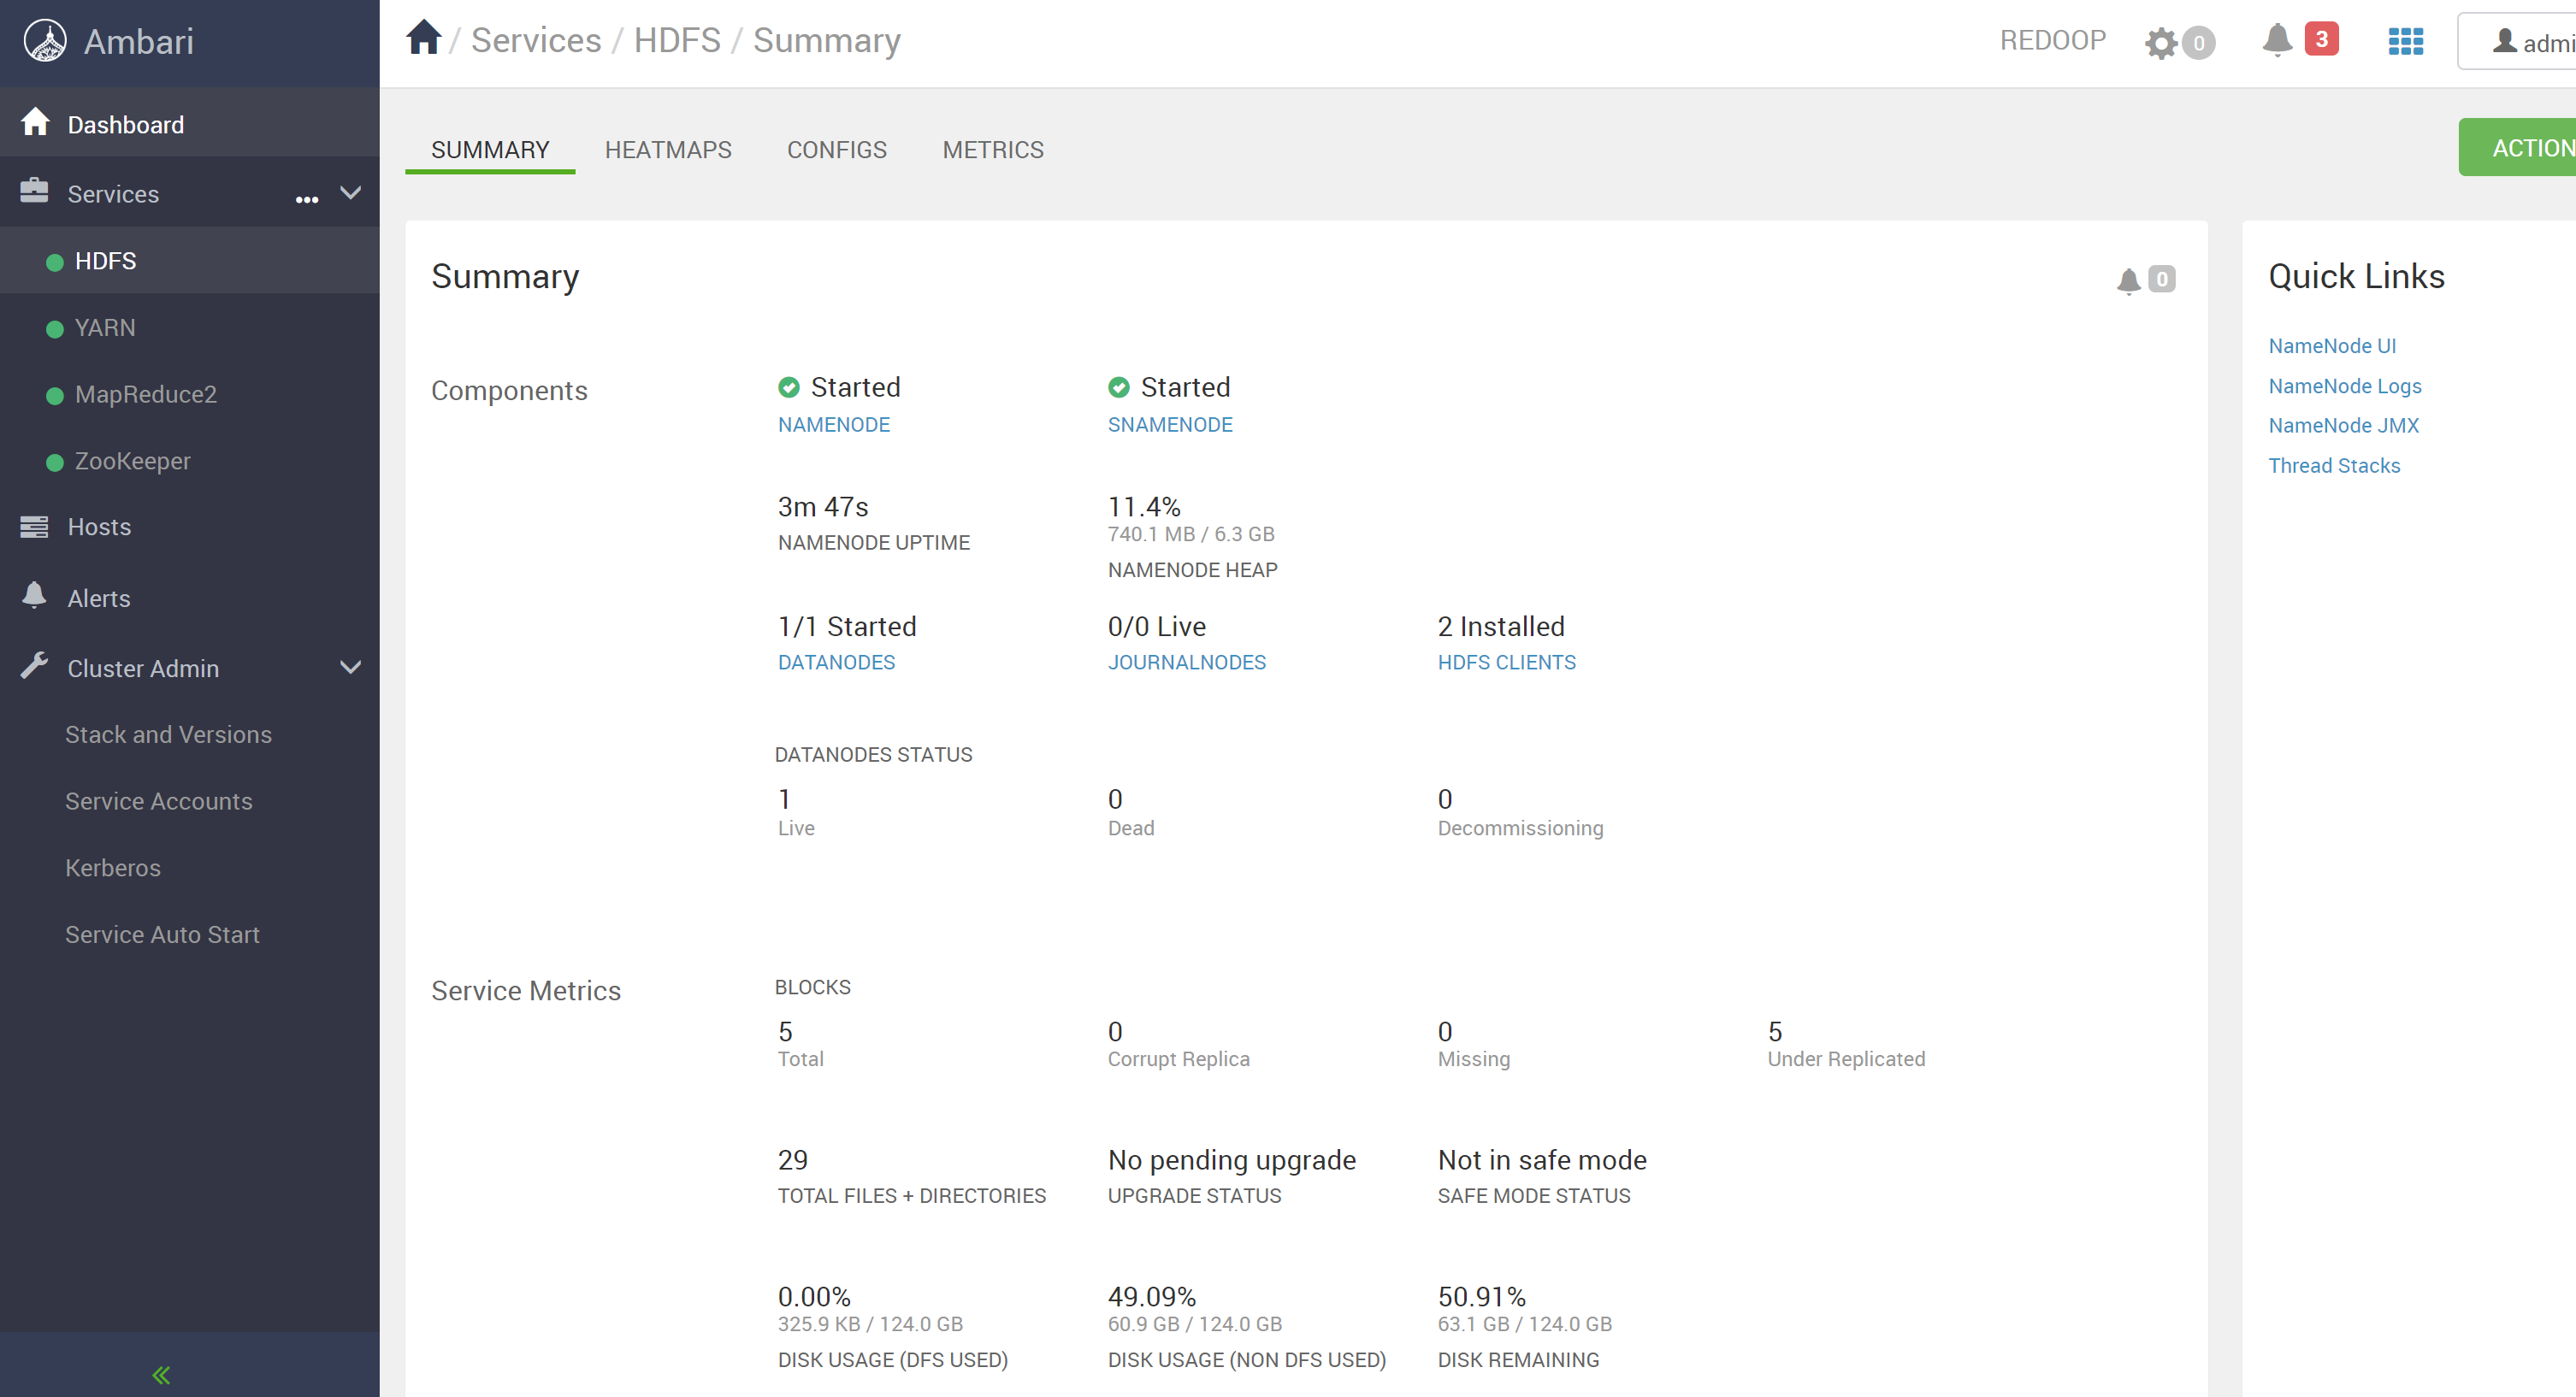Click '50.91%' disk remaining value
Image resolution: width=2576 pixels, height=1397 pixels.
[x=1482, y=1297]
